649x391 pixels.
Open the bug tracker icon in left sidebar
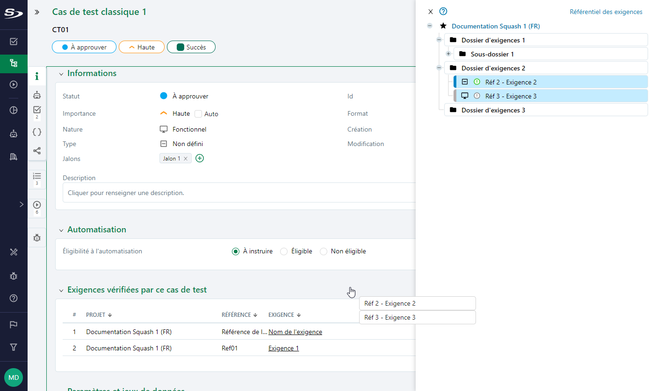14,276
